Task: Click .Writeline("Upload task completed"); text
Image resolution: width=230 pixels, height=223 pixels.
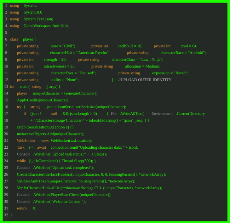Action: pos(63,168)
